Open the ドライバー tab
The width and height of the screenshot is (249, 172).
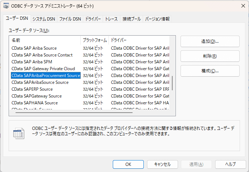click(x=93, y=19)
